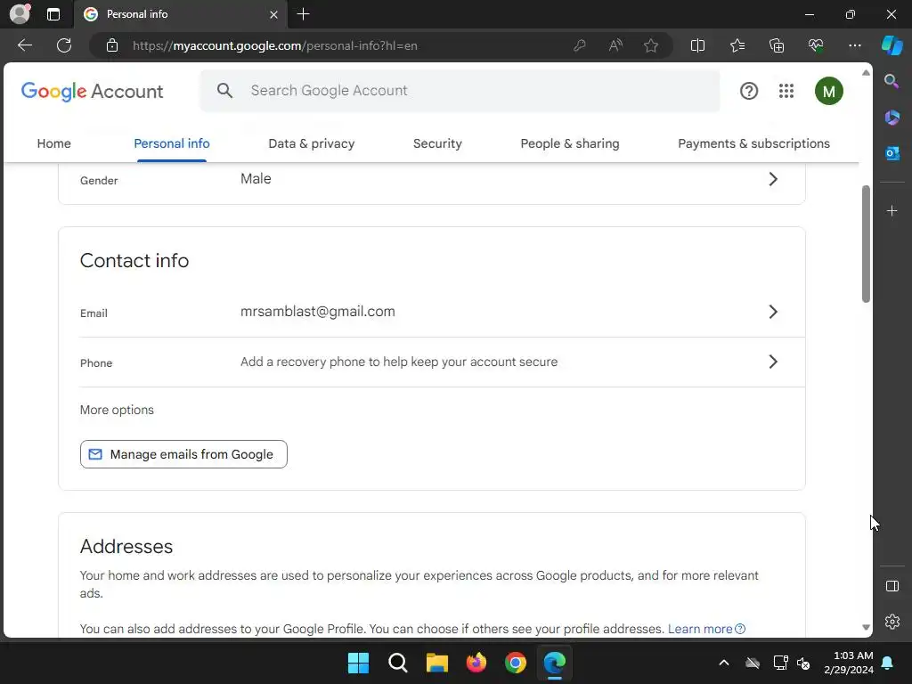Expand the Email row chevron
Screen dimensions: 912x684
click(773, 312)
